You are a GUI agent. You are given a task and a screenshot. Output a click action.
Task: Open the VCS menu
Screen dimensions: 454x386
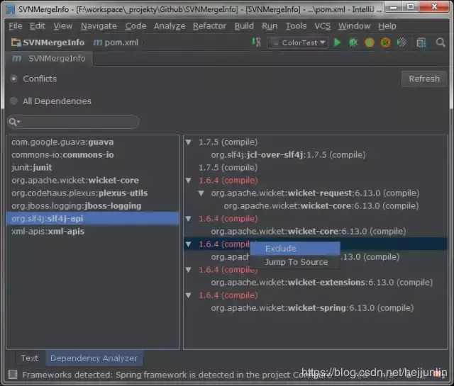[323, 26]
